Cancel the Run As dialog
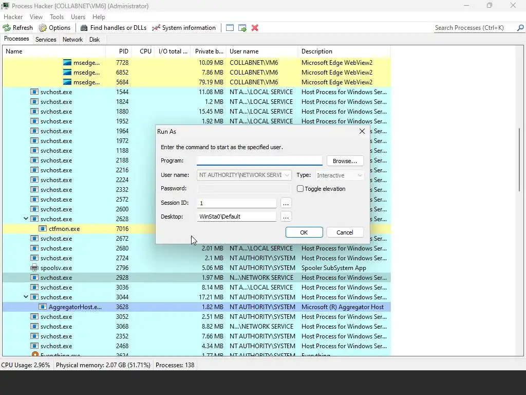The height and width of the screenshot is (395, 526). (x=345, y=232)
